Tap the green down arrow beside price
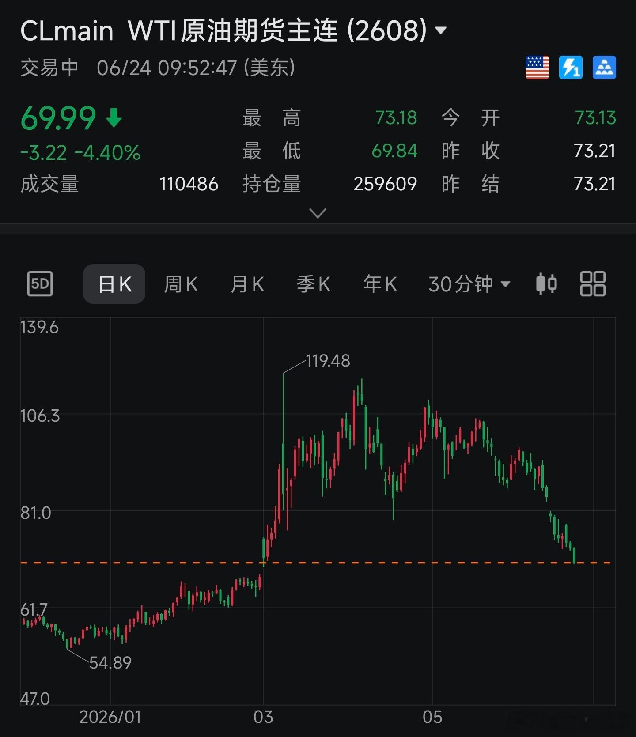This screenshot has width=636, height=737. pyautogui.click(x=114, y=118)
